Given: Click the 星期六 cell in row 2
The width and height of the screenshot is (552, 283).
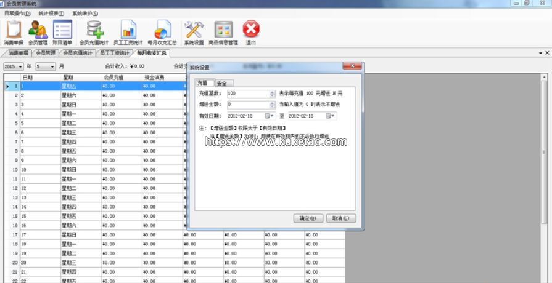Looking at the screenshot, I should coord(81,95).
